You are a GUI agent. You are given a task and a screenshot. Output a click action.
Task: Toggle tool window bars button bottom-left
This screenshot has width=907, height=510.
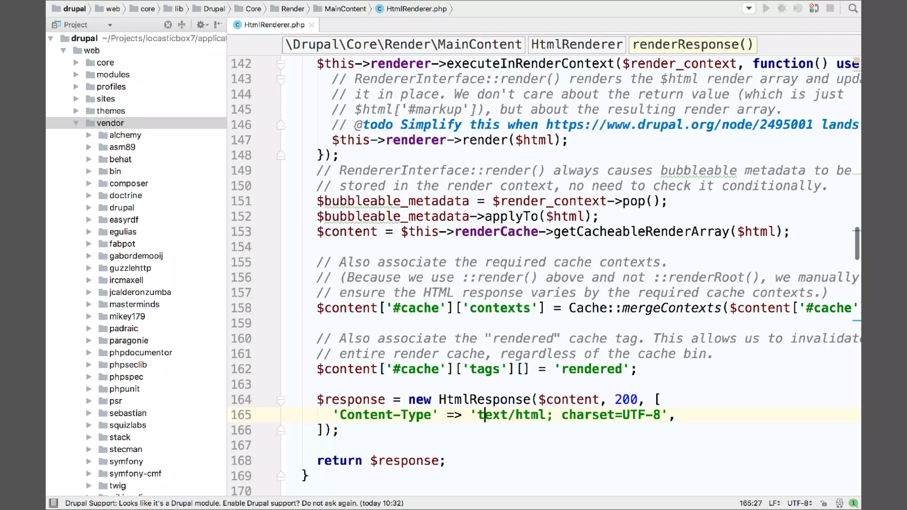click(54, 503)
